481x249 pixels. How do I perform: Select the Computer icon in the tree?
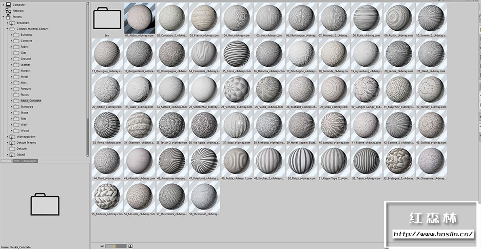8,5
